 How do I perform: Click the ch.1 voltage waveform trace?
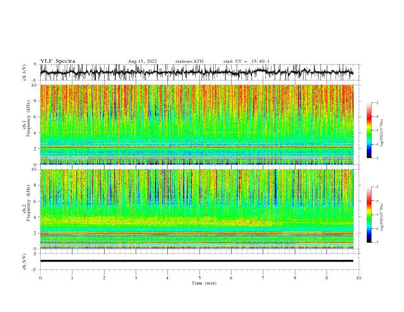[196, 72]
